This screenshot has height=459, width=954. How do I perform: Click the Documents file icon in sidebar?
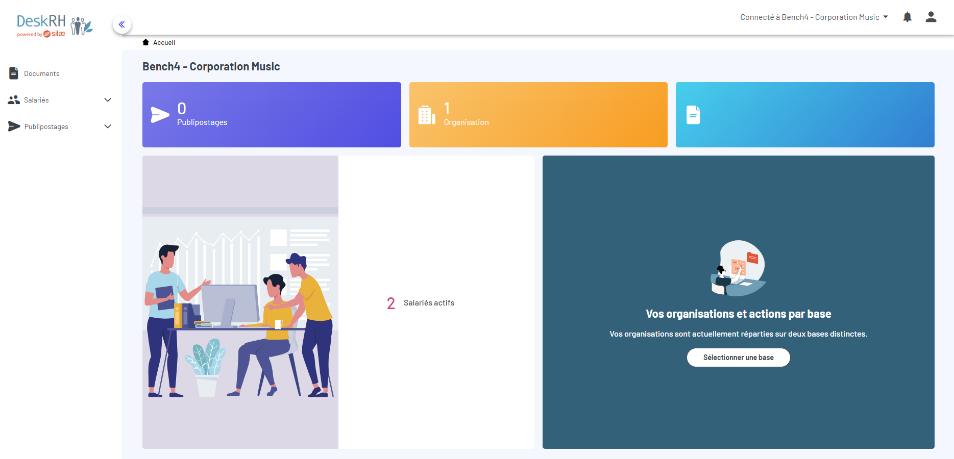point(14,73)
